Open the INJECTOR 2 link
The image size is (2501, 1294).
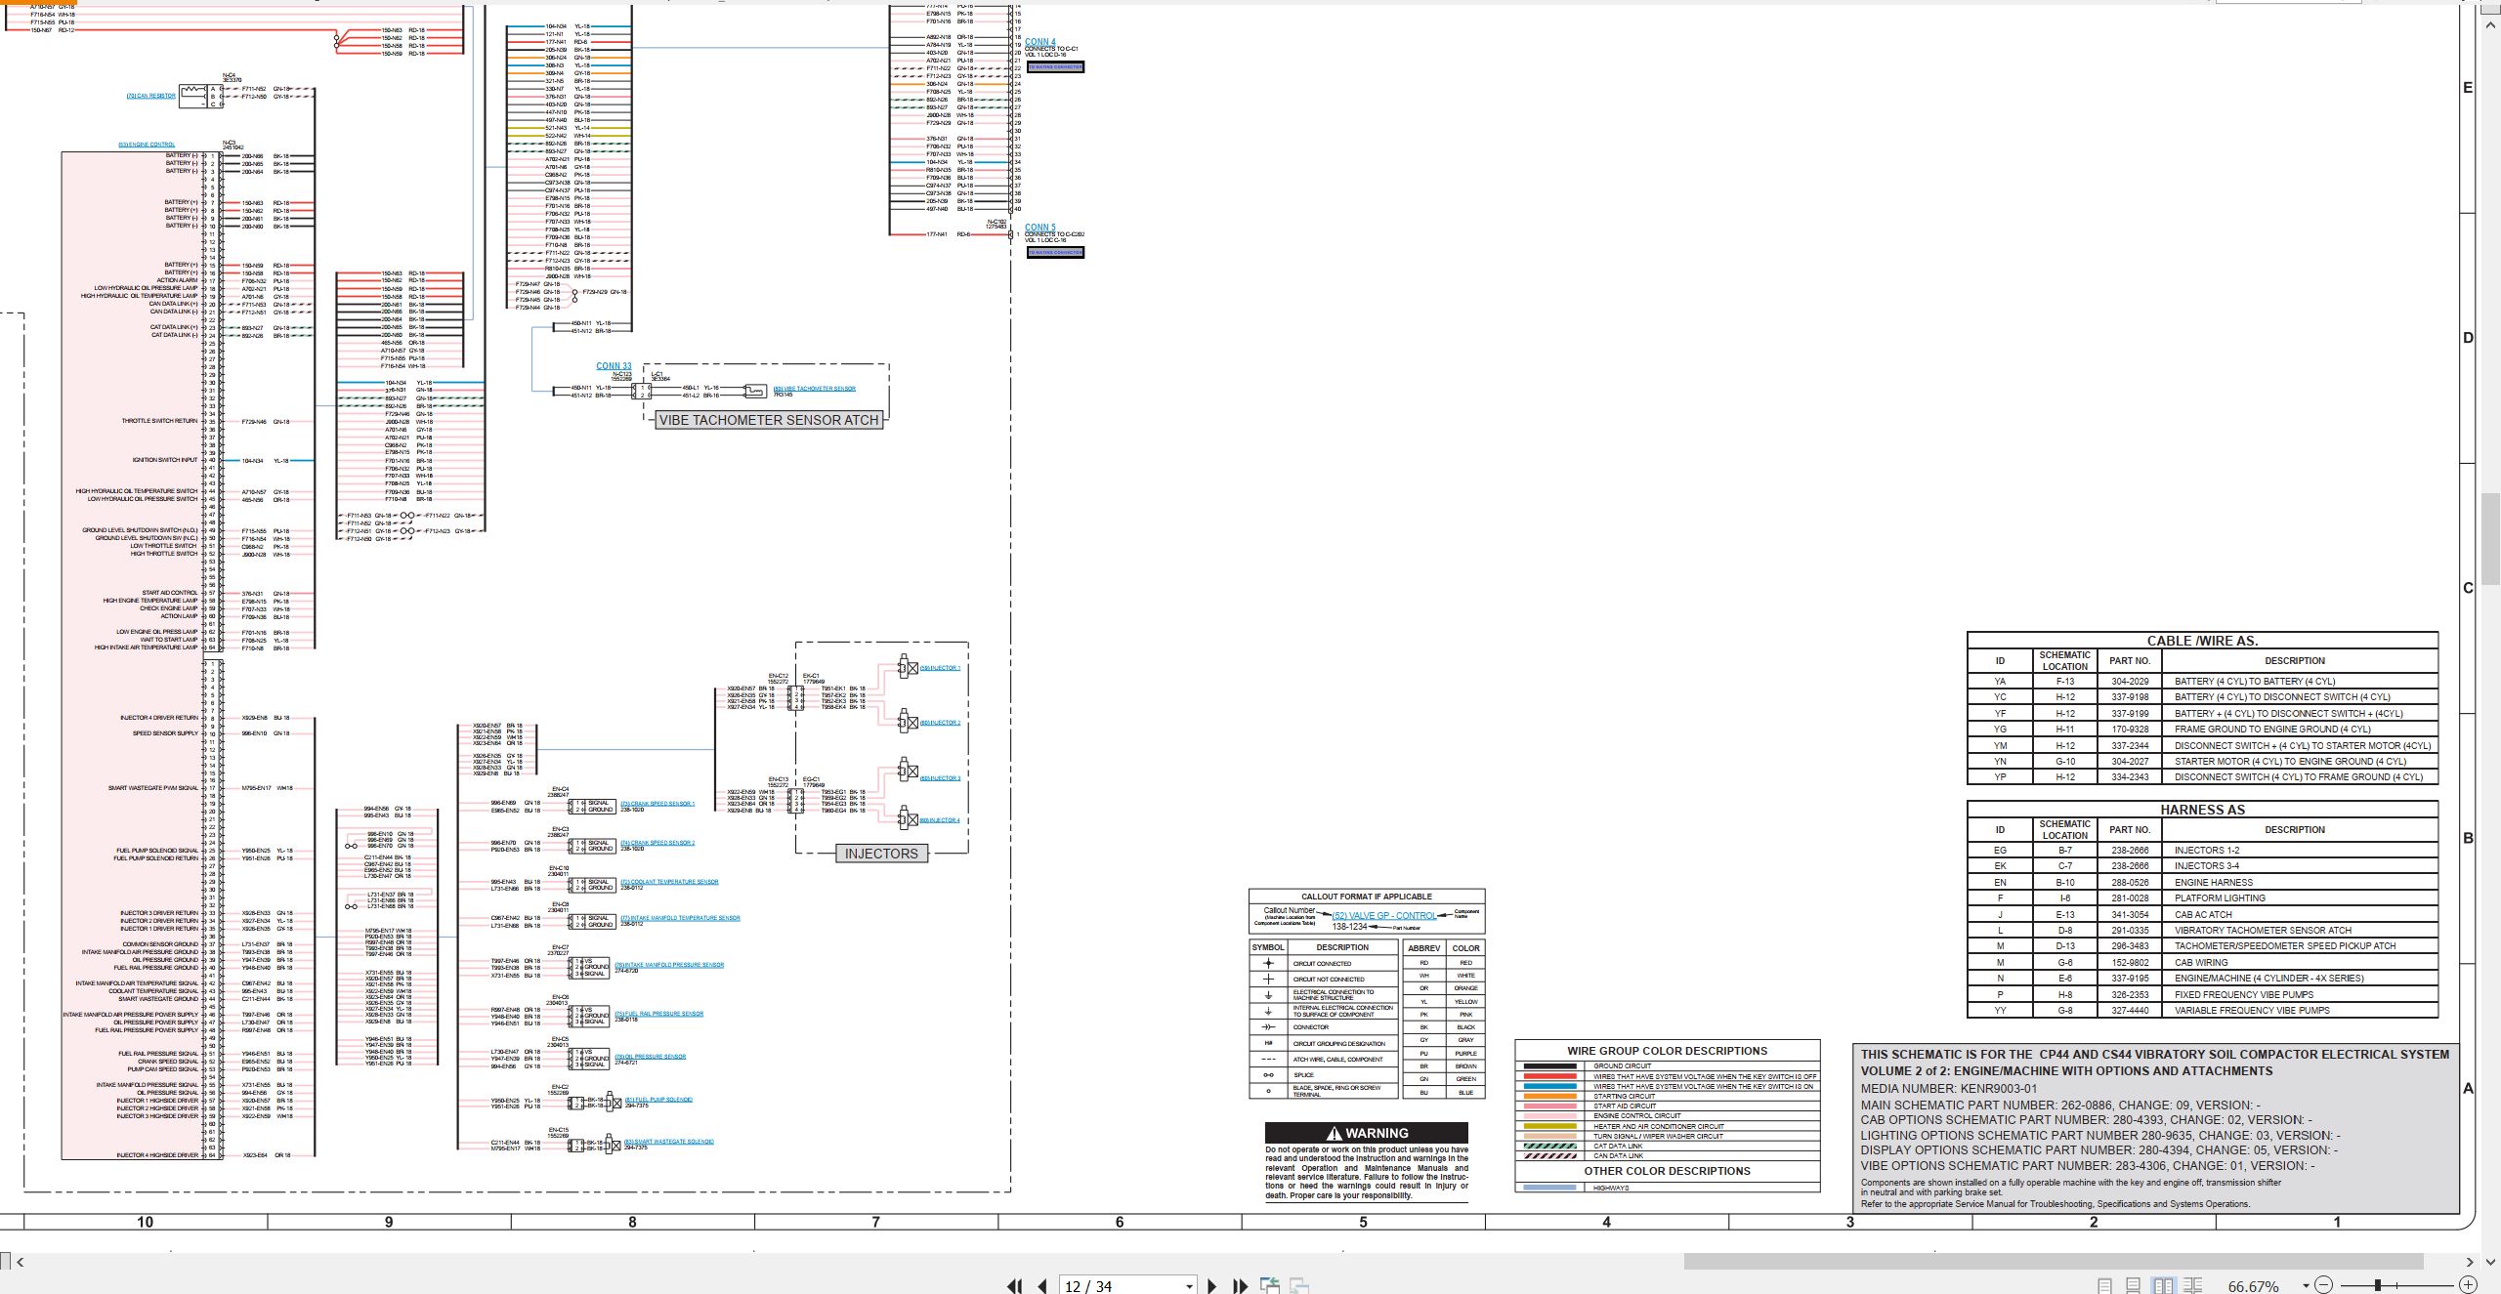pos(940,723)
